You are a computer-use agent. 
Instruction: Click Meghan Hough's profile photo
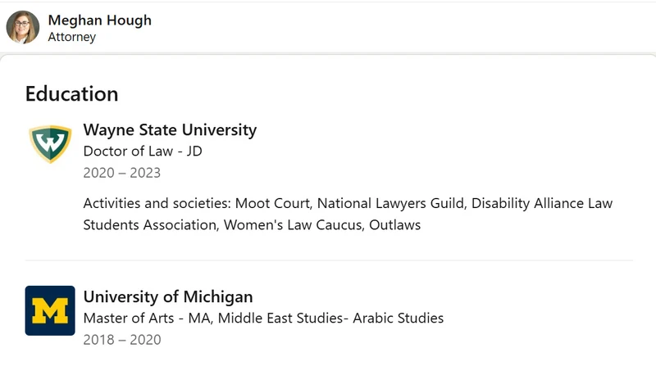[23, 27]
